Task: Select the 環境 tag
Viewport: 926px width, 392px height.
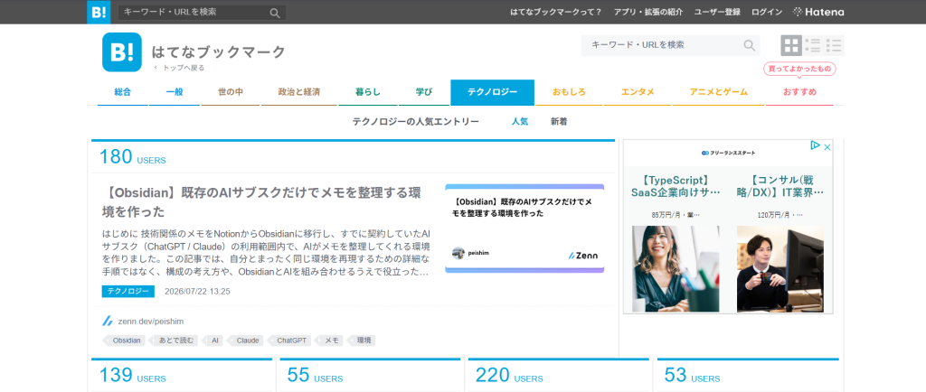Action: [x=362, y=341]
